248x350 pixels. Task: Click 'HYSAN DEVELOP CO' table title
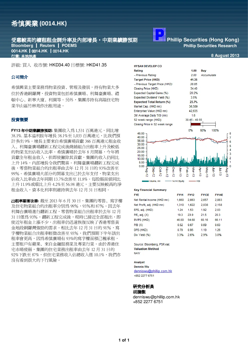tap(148, 66)
